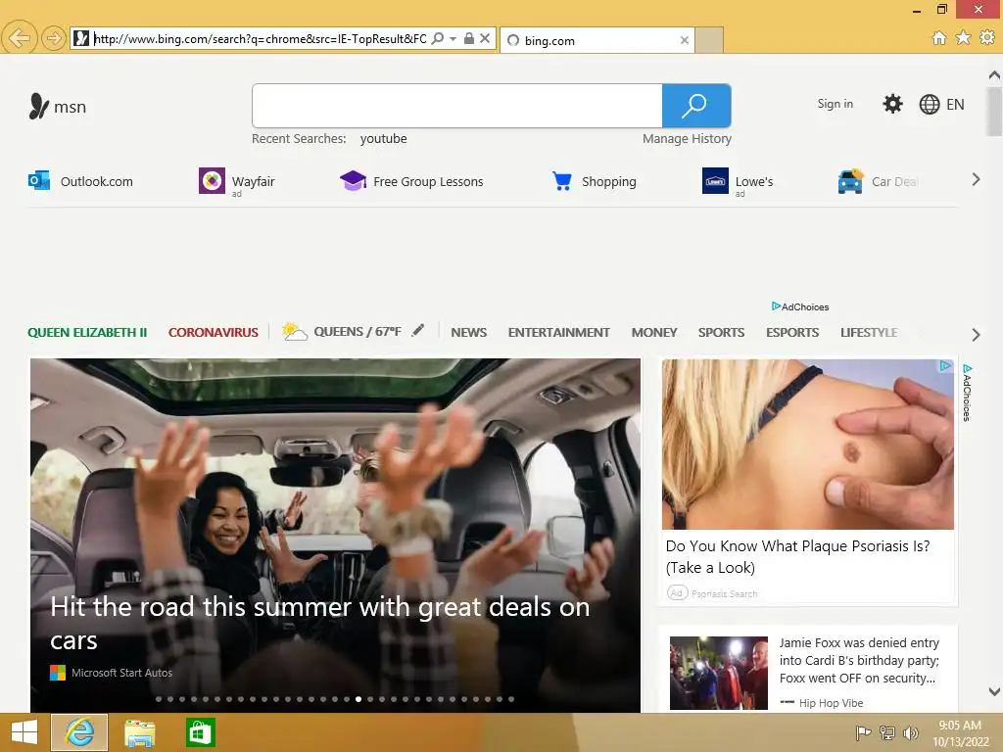Open a new blank tab
The height and width of the screenshot is (752, 1003).
709,40
